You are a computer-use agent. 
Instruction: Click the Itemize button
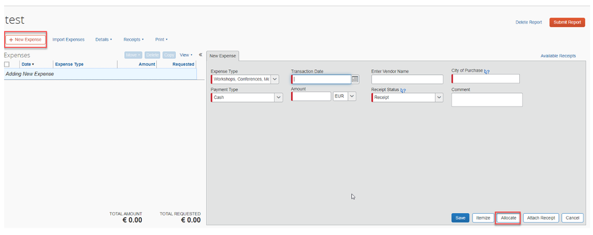click(x=483, y=218)
